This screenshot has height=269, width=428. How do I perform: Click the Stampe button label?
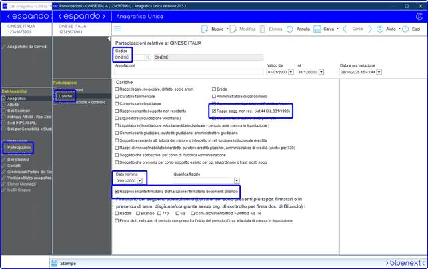pos(68,264)
